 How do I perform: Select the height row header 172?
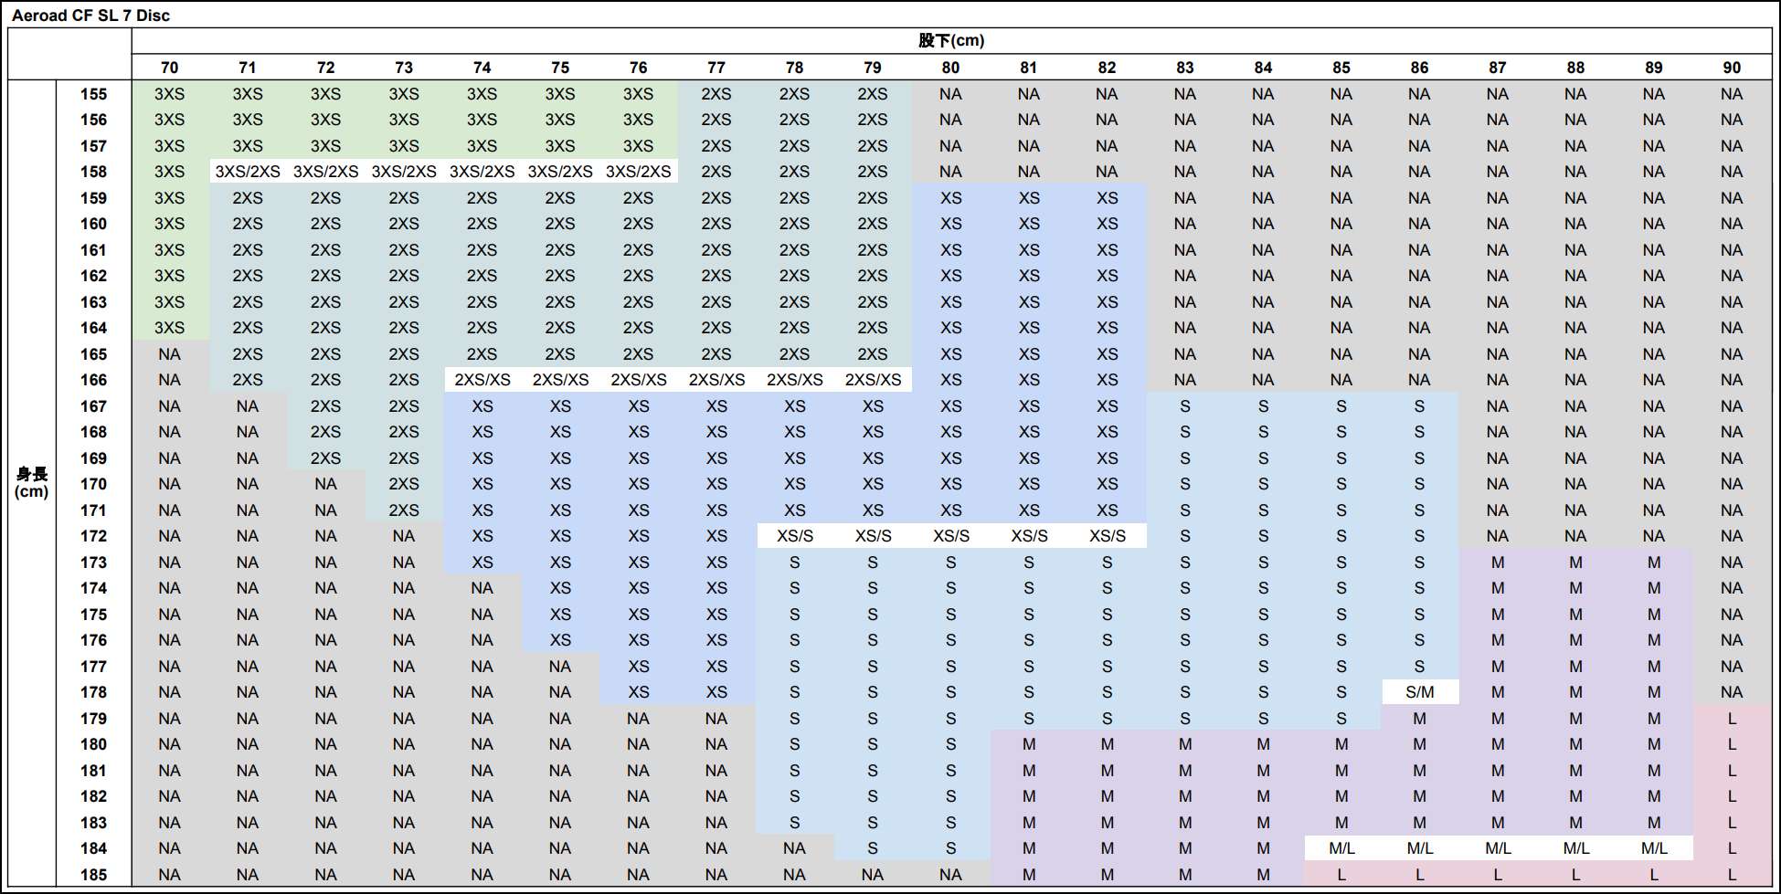coord(93,536)
